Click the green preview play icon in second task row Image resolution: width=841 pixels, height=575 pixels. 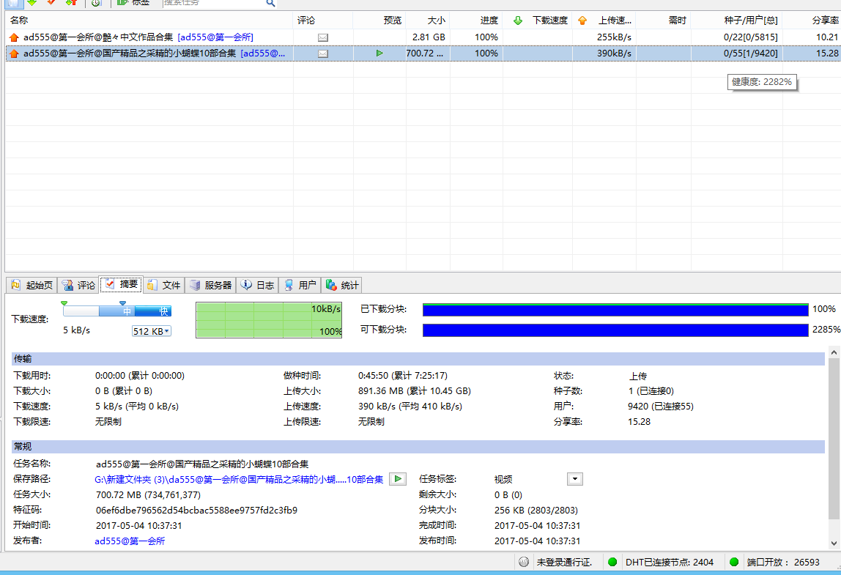click(x=379, y=53)
